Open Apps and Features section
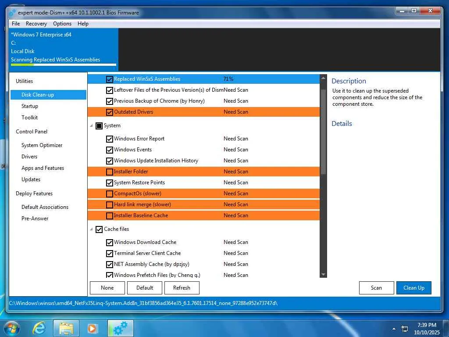Image resolution: width=449 pixels, height=337 pixels. pos(43,168)
